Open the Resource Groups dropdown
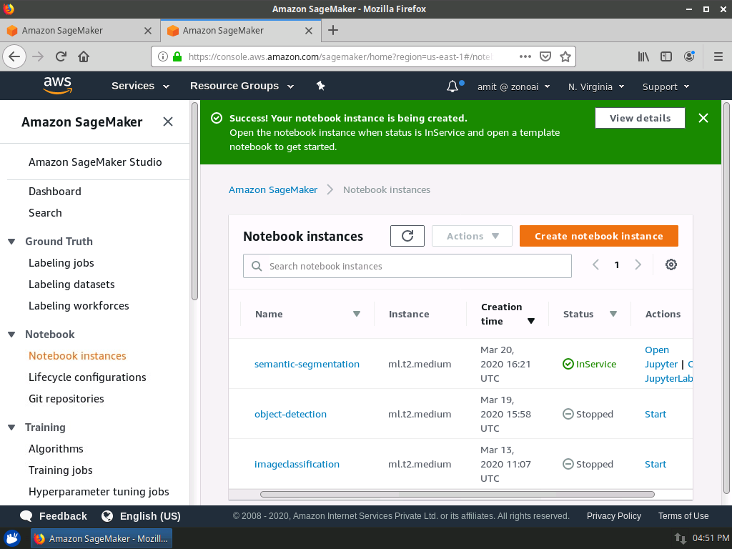The width and height of the screenshot is (732, 549). point(242,86)
